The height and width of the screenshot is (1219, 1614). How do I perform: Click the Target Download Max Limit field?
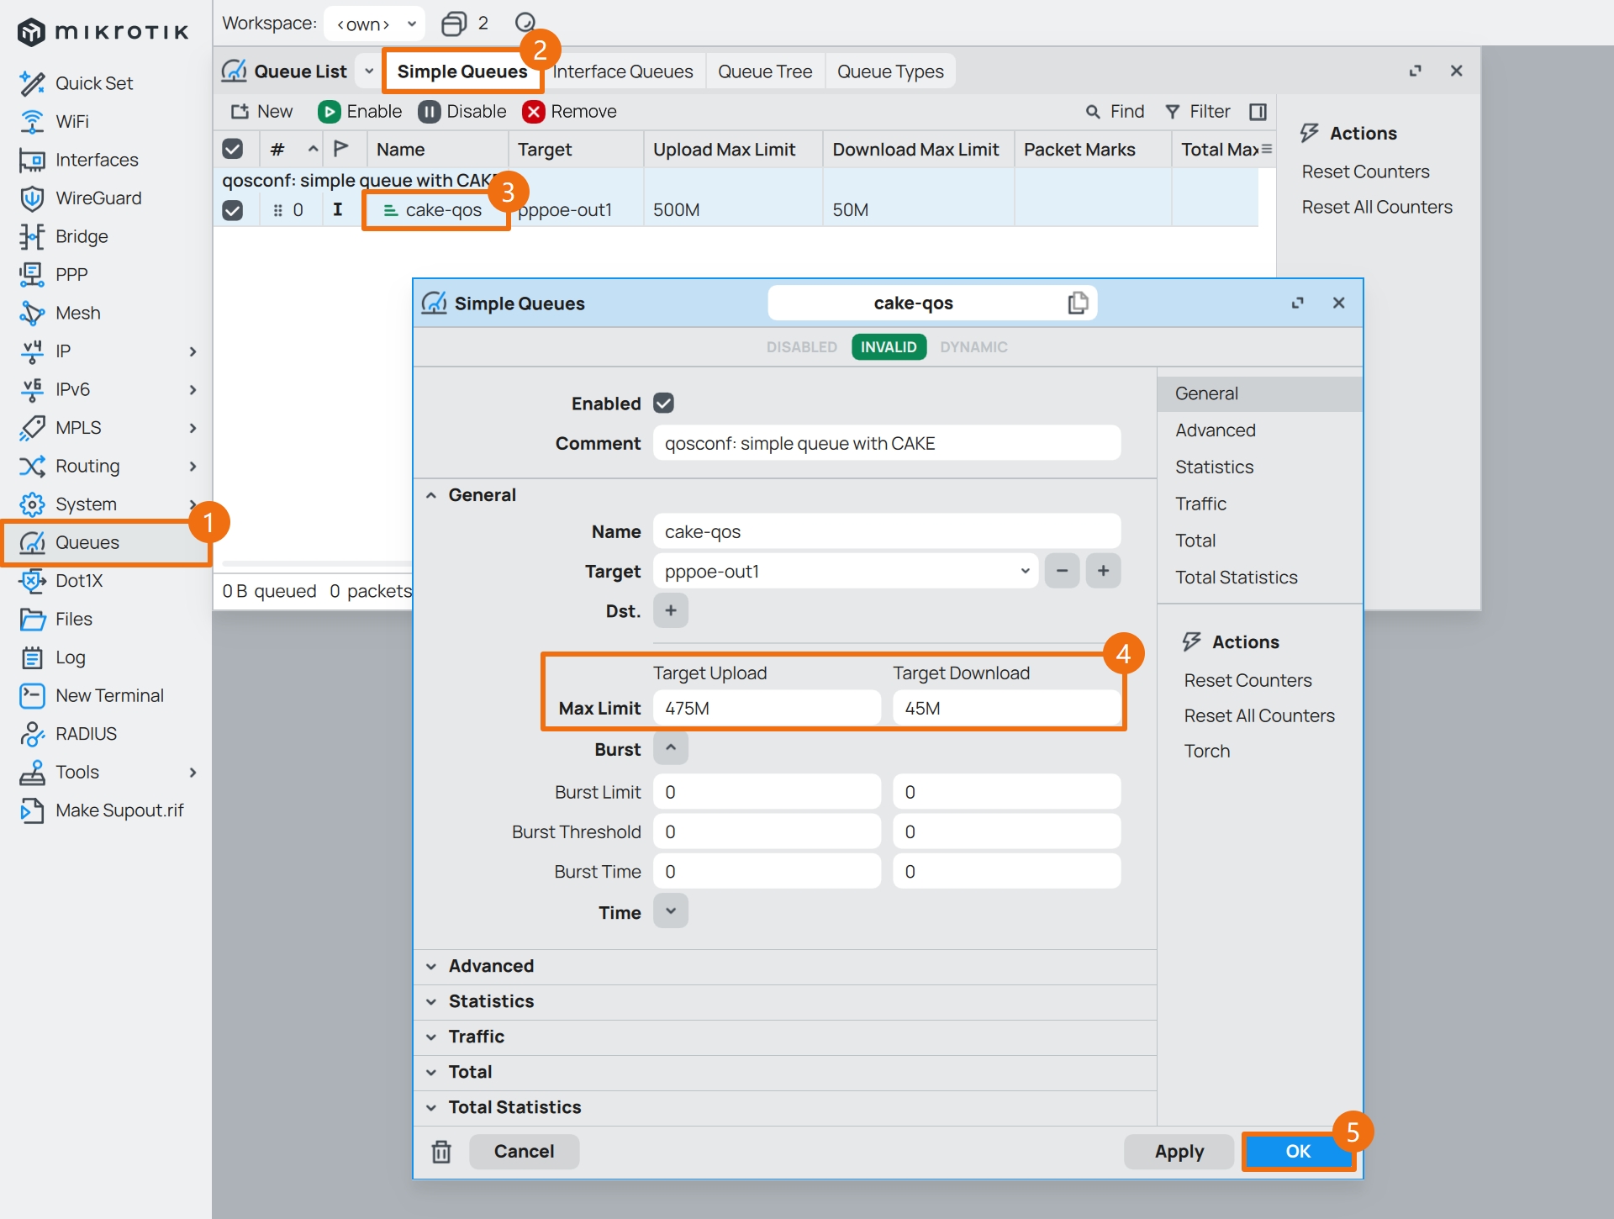(1006, 709)
